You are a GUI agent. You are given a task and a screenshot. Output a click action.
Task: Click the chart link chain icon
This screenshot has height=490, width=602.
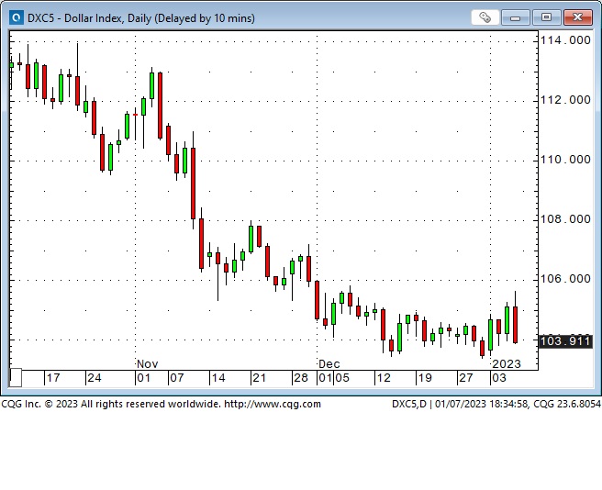pos(485,17)
